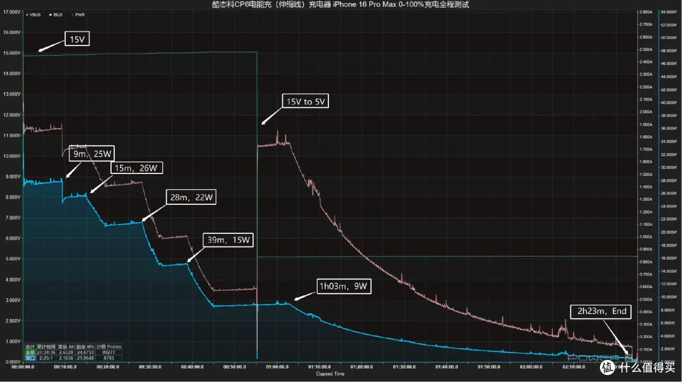The height and width of the screenshot is (382, 682).
Task: Click the 00:30:00.0 time axis tick
Action: click(x=150, y=367)
